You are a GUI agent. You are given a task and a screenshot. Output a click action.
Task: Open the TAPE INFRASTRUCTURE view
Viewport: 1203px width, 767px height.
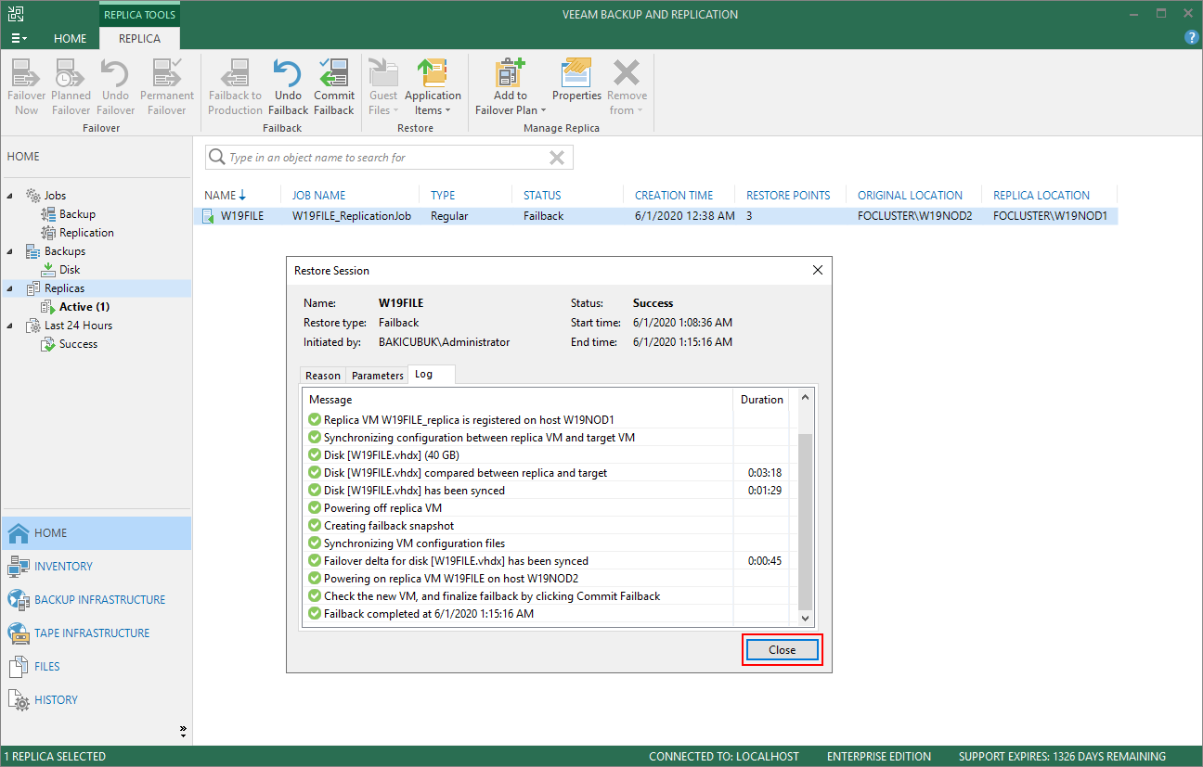(x=97, y=633)
